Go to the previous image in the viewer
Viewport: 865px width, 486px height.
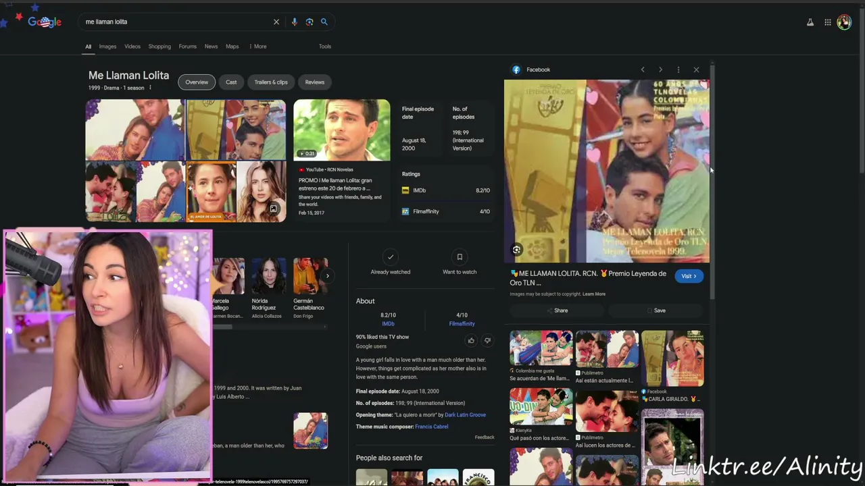[643, 70]
